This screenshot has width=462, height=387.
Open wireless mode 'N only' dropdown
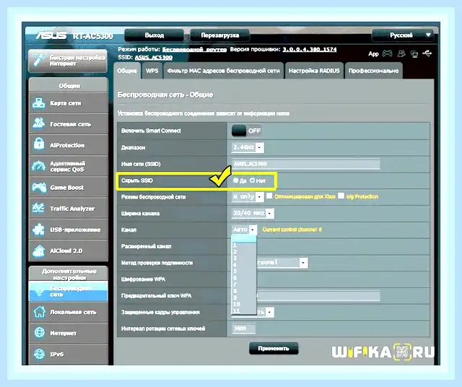pos(248,196)
